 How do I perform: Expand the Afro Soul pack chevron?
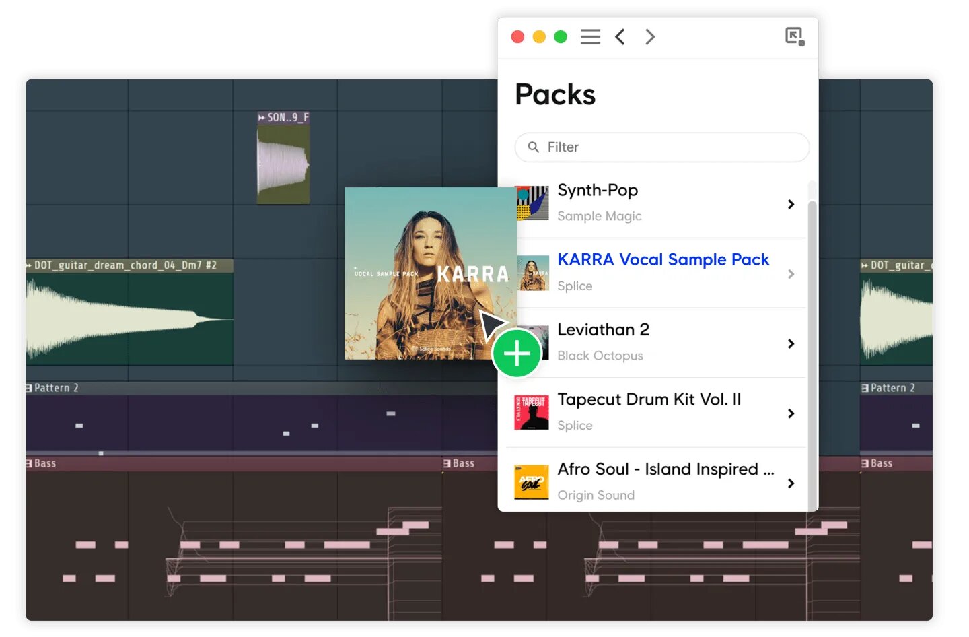(x=791, y=483)
